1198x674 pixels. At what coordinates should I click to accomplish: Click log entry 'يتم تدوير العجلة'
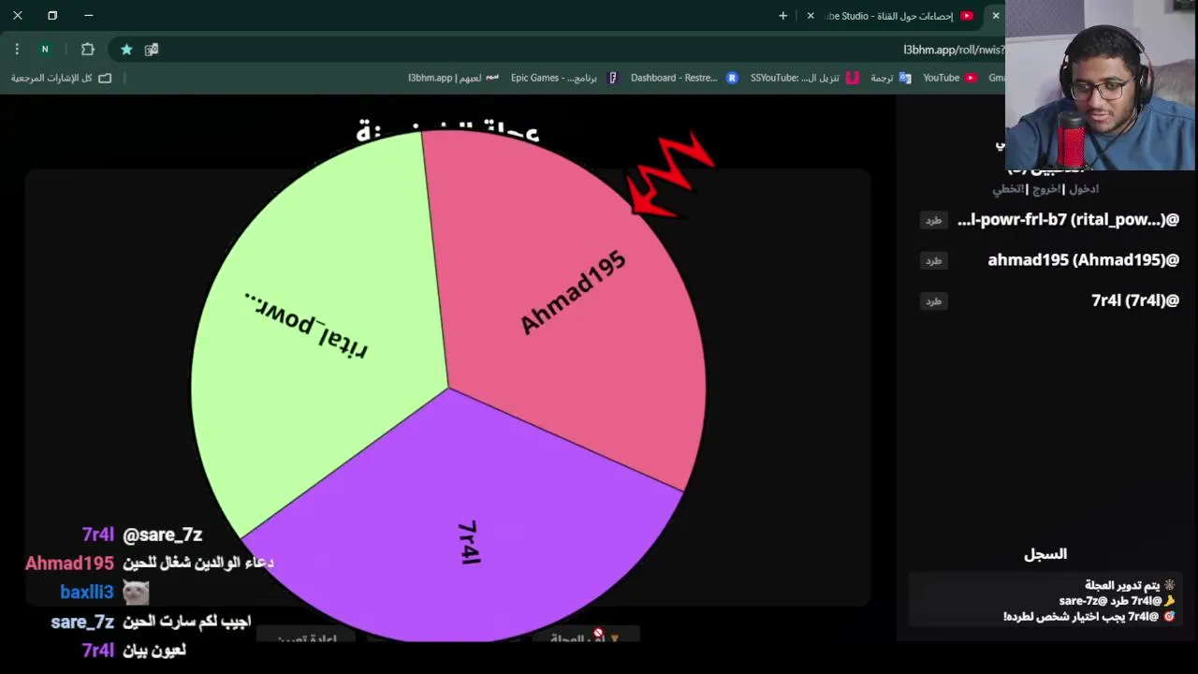[1129, 585]
